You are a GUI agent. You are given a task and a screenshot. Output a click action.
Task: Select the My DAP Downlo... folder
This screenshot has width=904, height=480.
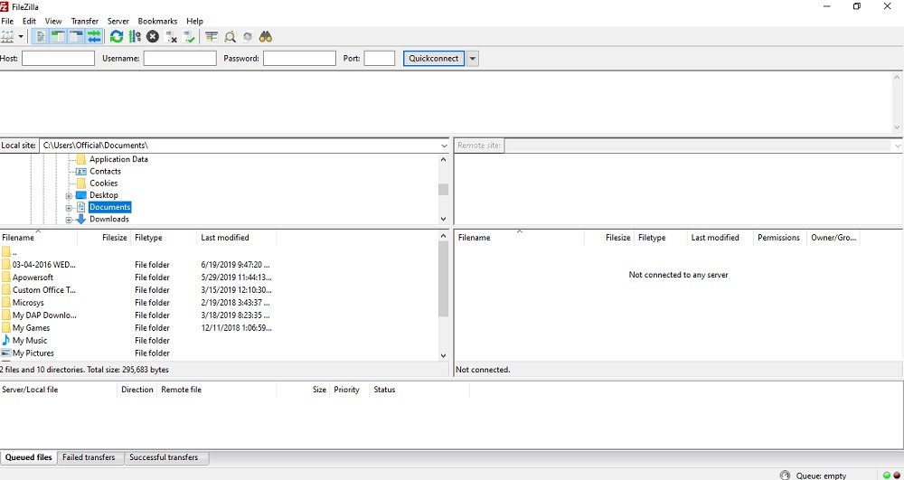[x=44, y=315]
